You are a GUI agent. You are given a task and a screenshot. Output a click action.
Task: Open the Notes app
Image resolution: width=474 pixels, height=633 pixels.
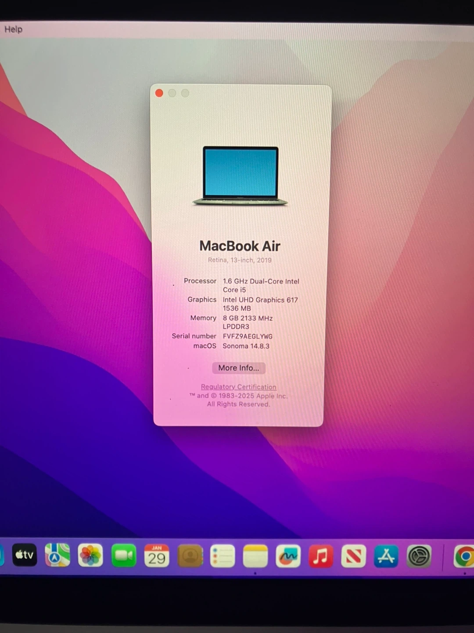255,556
